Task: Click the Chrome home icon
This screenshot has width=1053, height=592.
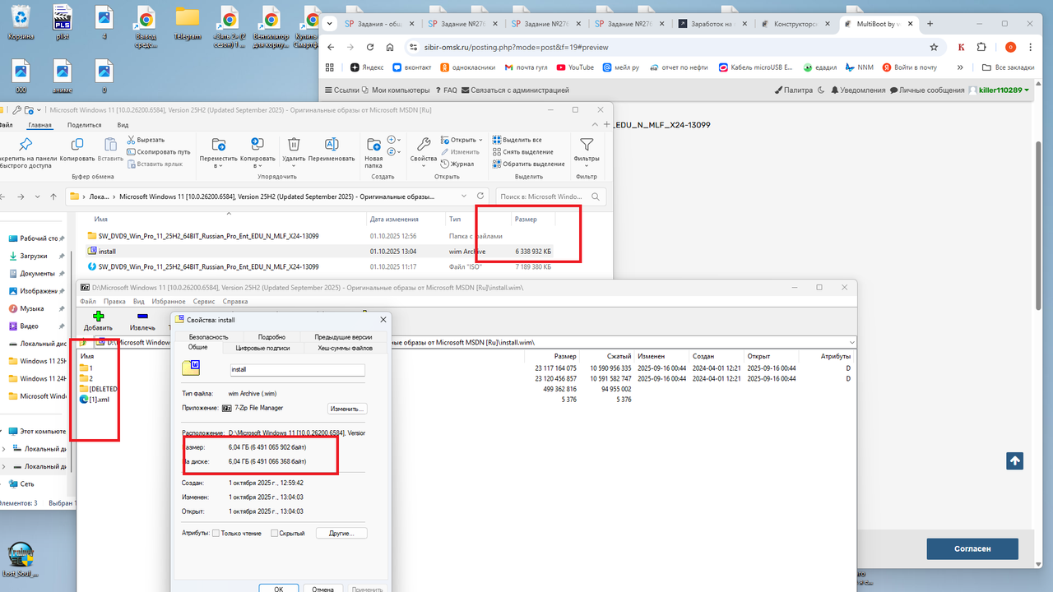Action: [390, 47]
